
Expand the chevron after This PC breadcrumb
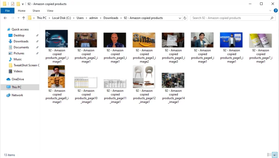[x=49, y=18]
